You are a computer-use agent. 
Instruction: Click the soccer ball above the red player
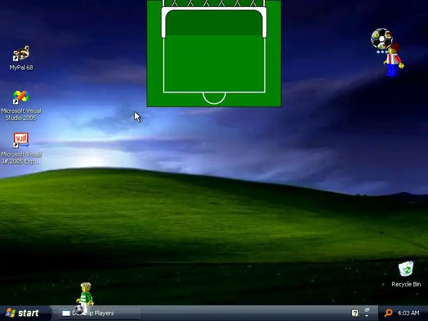tap(381, 39)
